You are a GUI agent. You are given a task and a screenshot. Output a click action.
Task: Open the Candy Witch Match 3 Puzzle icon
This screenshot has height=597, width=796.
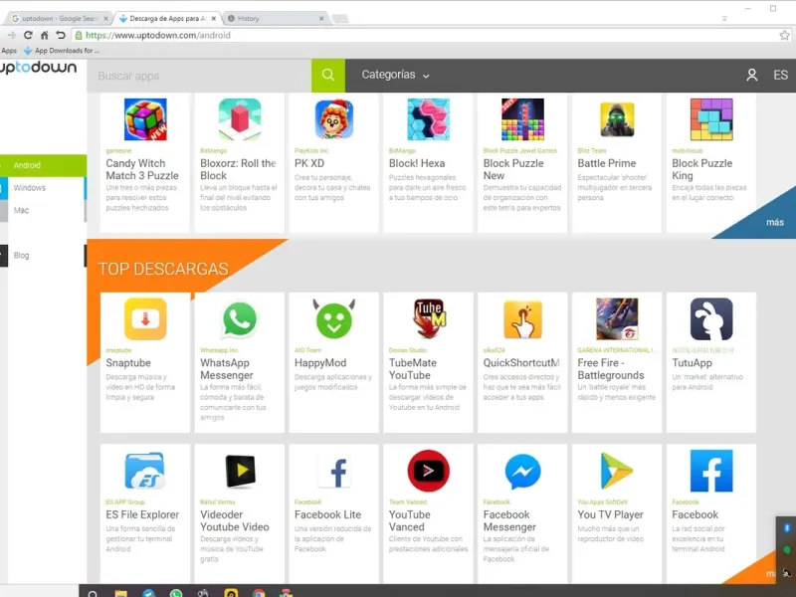tap(145, 119)
